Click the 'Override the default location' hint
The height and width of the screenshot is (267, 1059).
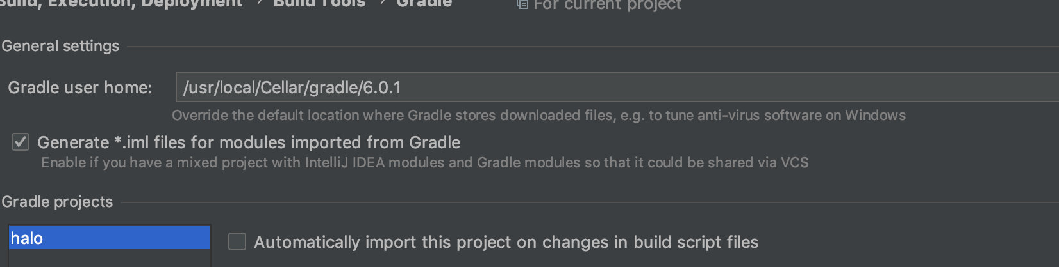tap(538, 116)
